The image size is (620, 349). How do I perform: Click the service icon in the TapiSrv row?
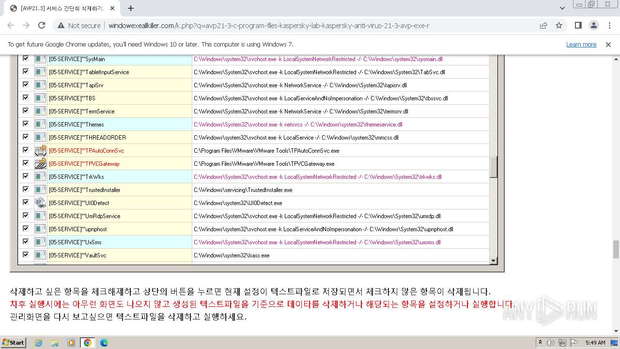point(40,85)
